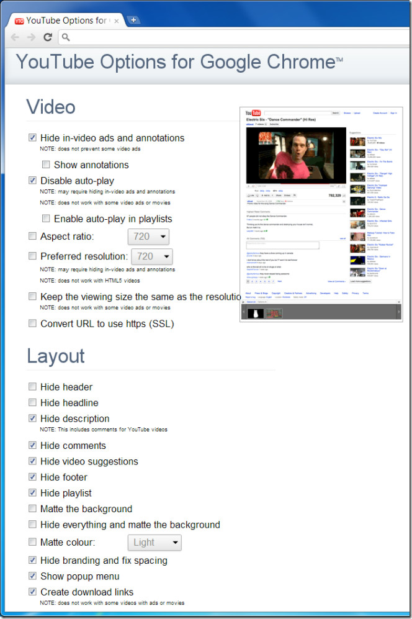The height and width of the screenshot is (619, 412).
Task: Toggle Disable auto-play checkbox
Action: point(32,181)
